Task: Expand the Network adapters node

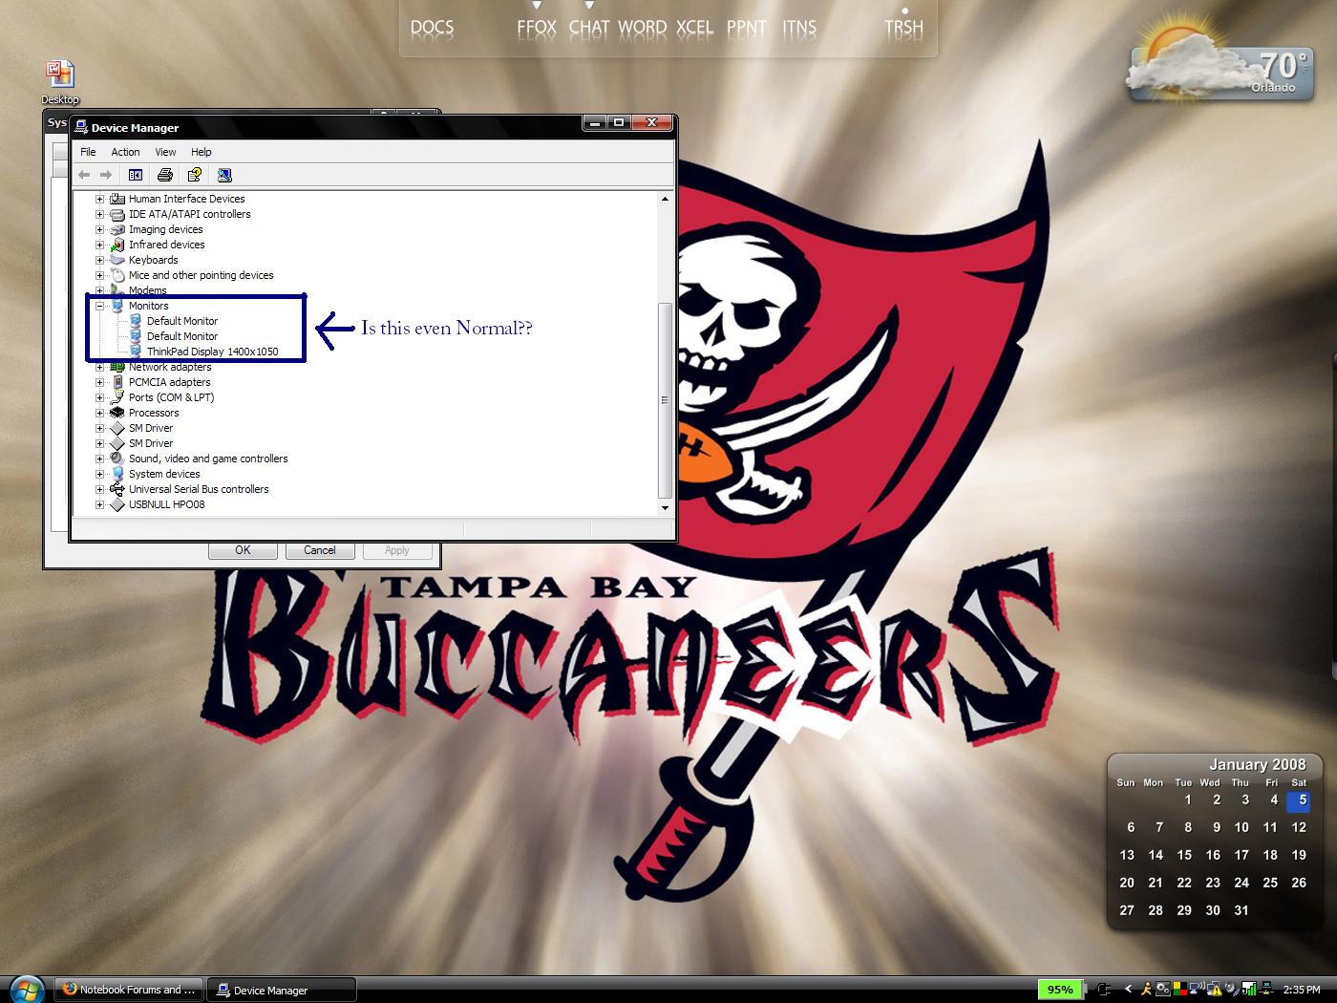Action: (x=99, y=367)
